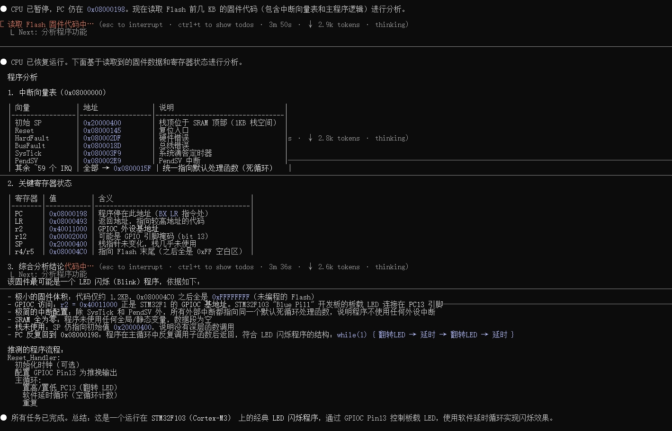Click 'BX LR' in the PC row

tap(168, 213)
